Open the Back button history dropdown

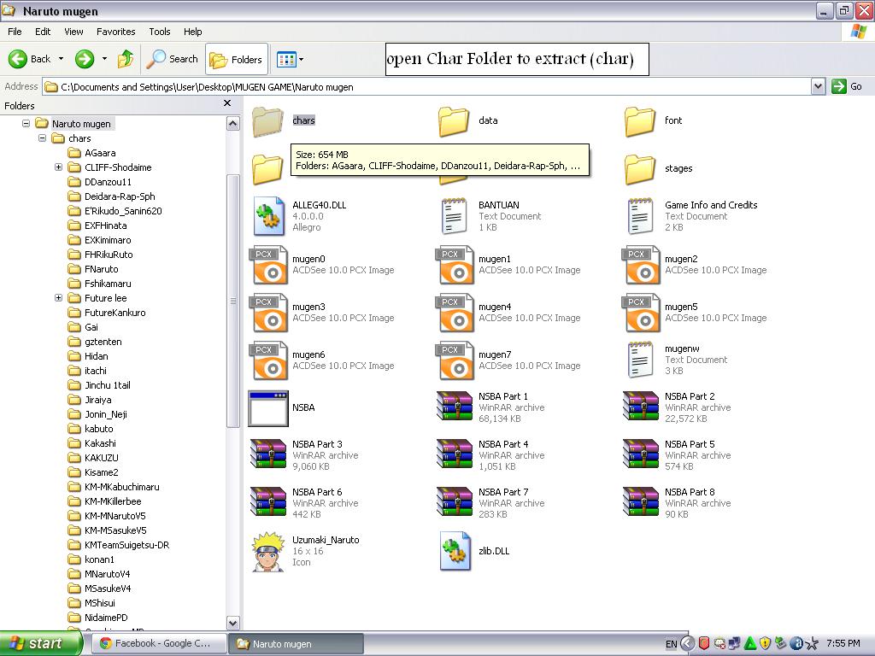(61, 59)
